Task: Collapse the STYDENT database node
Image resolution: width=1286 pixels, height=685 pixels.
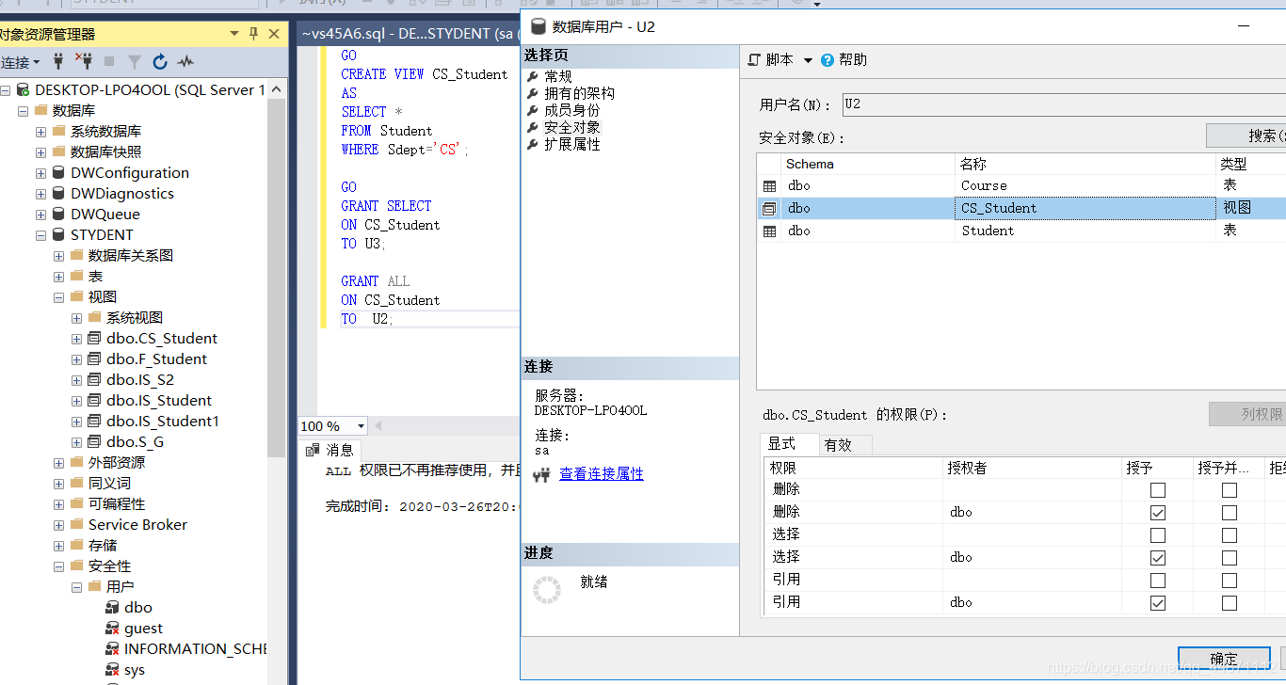Action: click(40, 235)
